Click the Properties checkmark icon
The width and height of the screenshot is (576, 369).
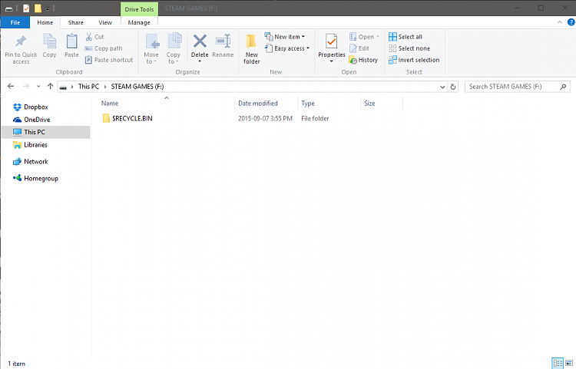pyautogui.click(x=331, y=41)
